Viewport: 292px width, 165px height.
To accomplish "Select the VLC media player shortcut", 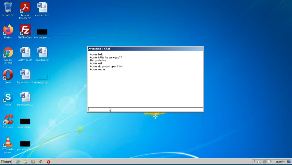I will 8,145.
